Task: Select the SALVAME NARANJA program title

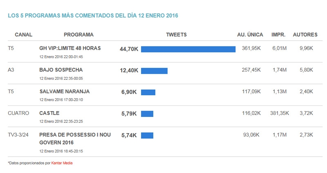Action: tap(64, 92)
